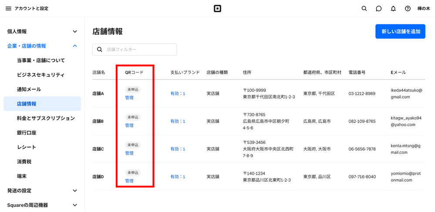The width and height of the screenshot is (435, 212).
Task: Click 未申込 badge for 店舗A
Action: [133, 89]
